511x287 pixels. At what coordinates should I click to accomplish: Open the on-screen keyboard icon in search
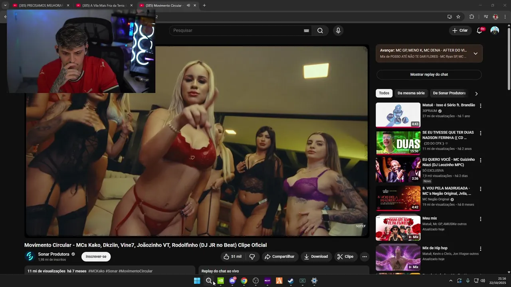pyautogui.click(x=306, y=31)
